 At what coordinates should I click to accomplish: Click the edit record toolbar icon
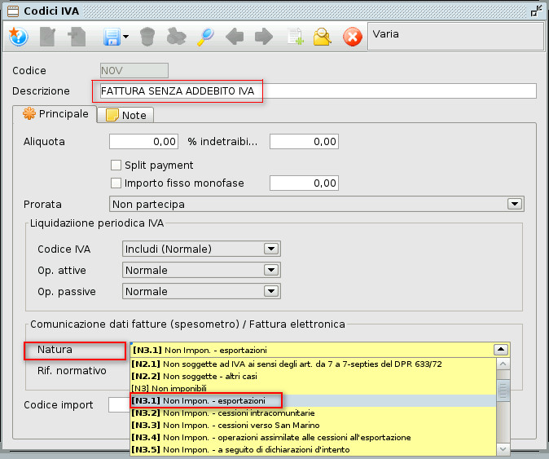coord(47,37)
